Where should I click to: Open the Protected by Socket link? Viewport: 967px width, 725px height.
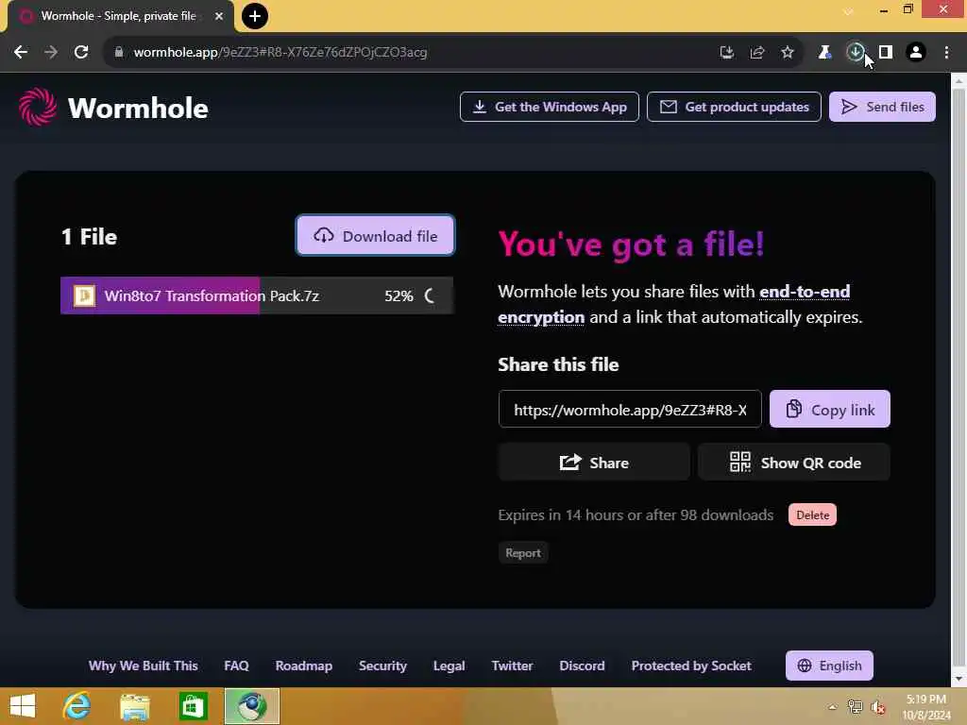(x=690, y=666)
